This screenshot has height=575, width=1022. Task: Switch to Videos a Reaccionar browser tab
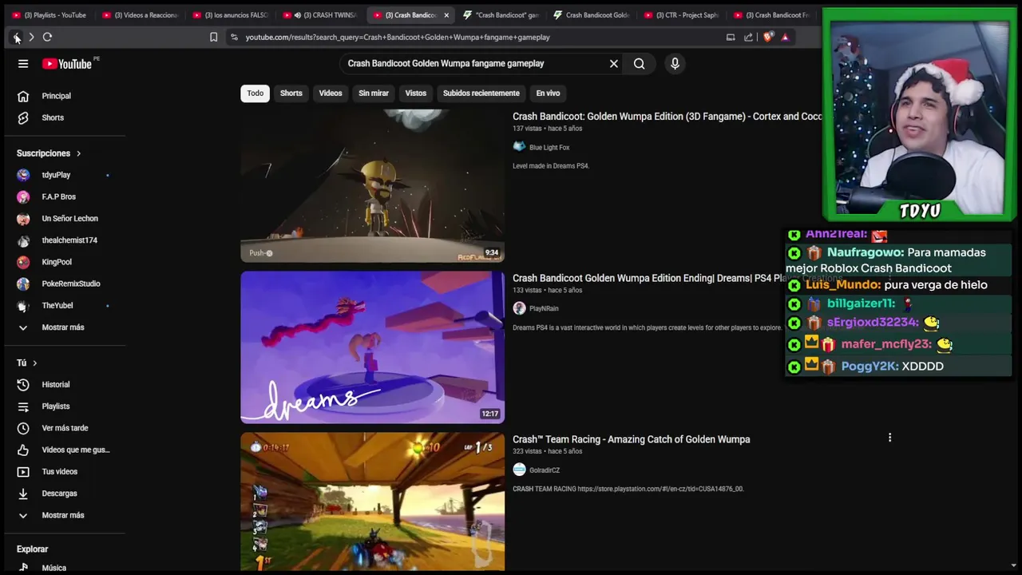pyautogui.click(x=140, y=14)
